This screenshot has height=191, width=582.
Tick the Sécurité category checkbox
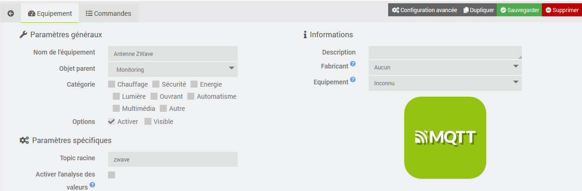point(156,84)
